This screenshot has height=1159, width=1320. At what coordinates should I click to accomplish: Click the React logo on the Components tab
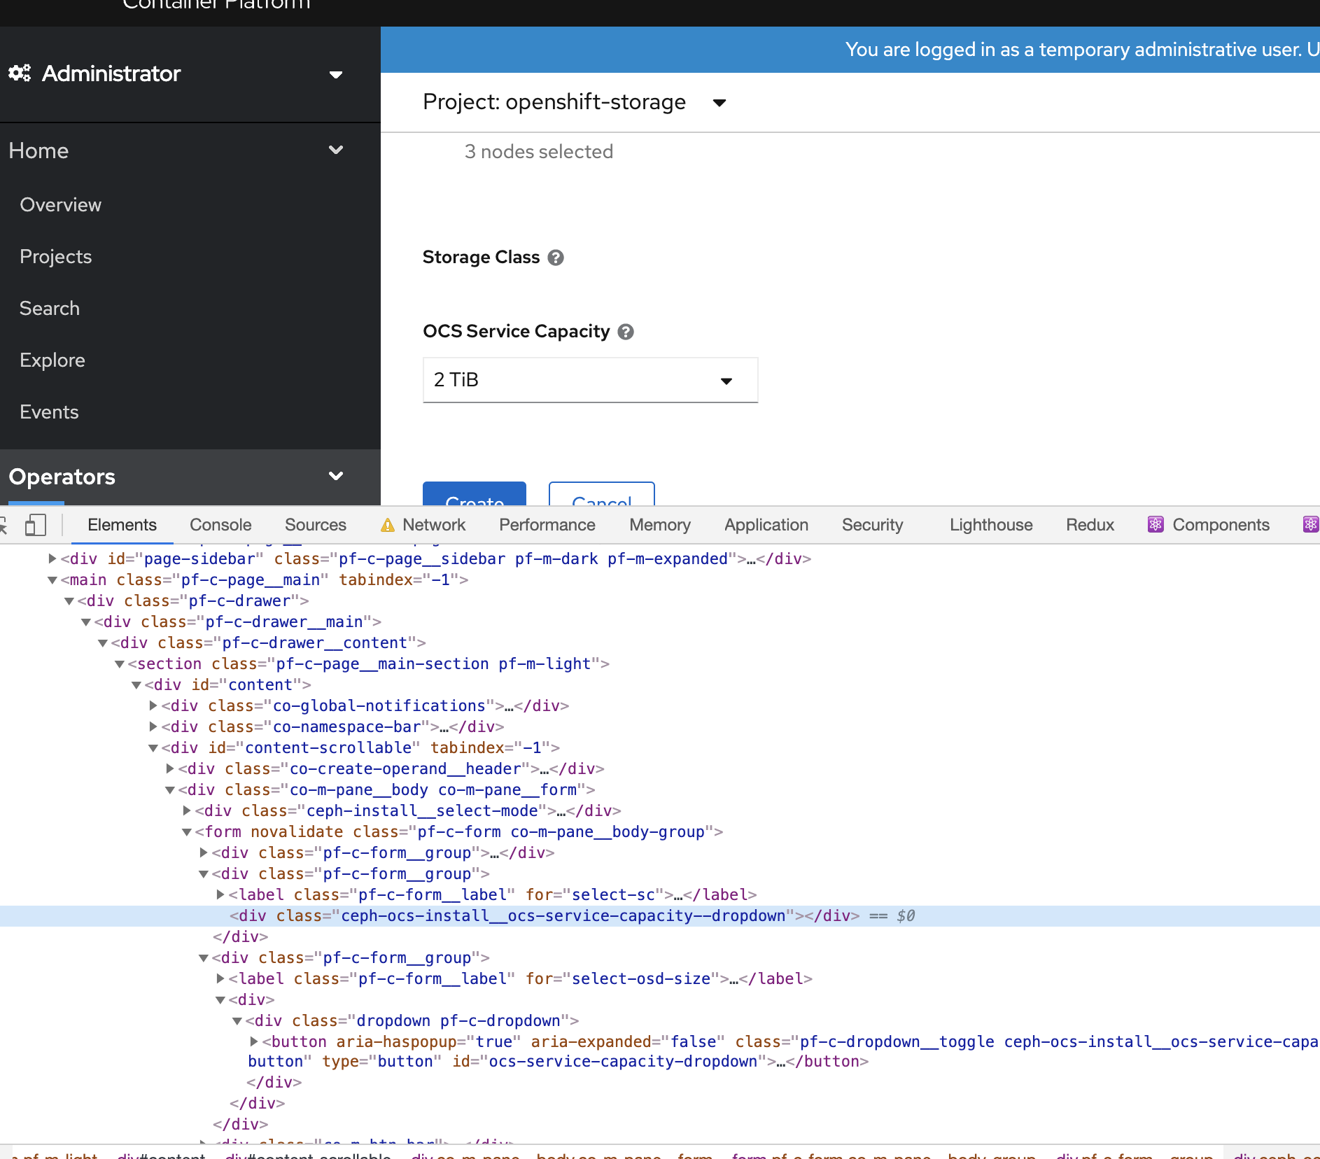tap(1156, 525)
